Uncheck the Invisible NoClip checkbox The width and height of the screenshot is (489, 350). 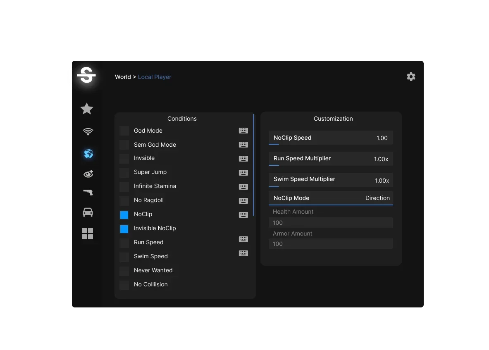click(124, 229)
